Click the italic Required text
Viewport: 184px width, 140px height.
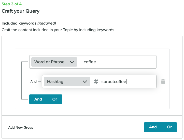[47, 23]
